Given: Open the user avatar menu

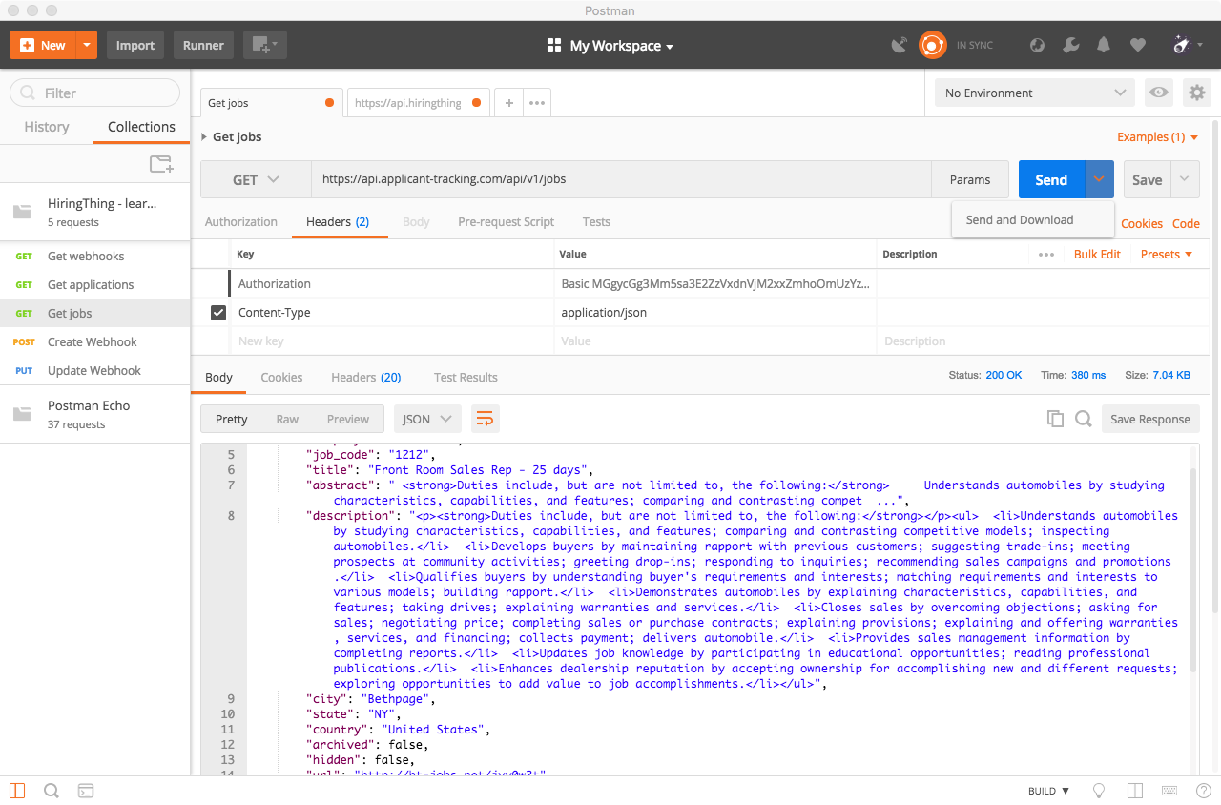Looking at the screenshot, I should [x=1187, y=45].
